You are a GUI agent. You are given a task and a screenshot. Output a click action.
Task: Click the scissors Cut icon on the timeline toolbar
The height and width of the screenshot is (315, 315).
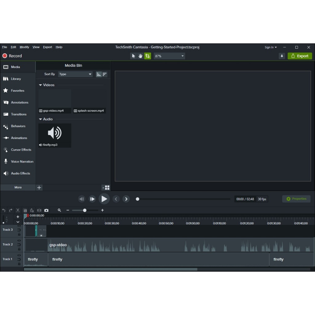(18, 210)
